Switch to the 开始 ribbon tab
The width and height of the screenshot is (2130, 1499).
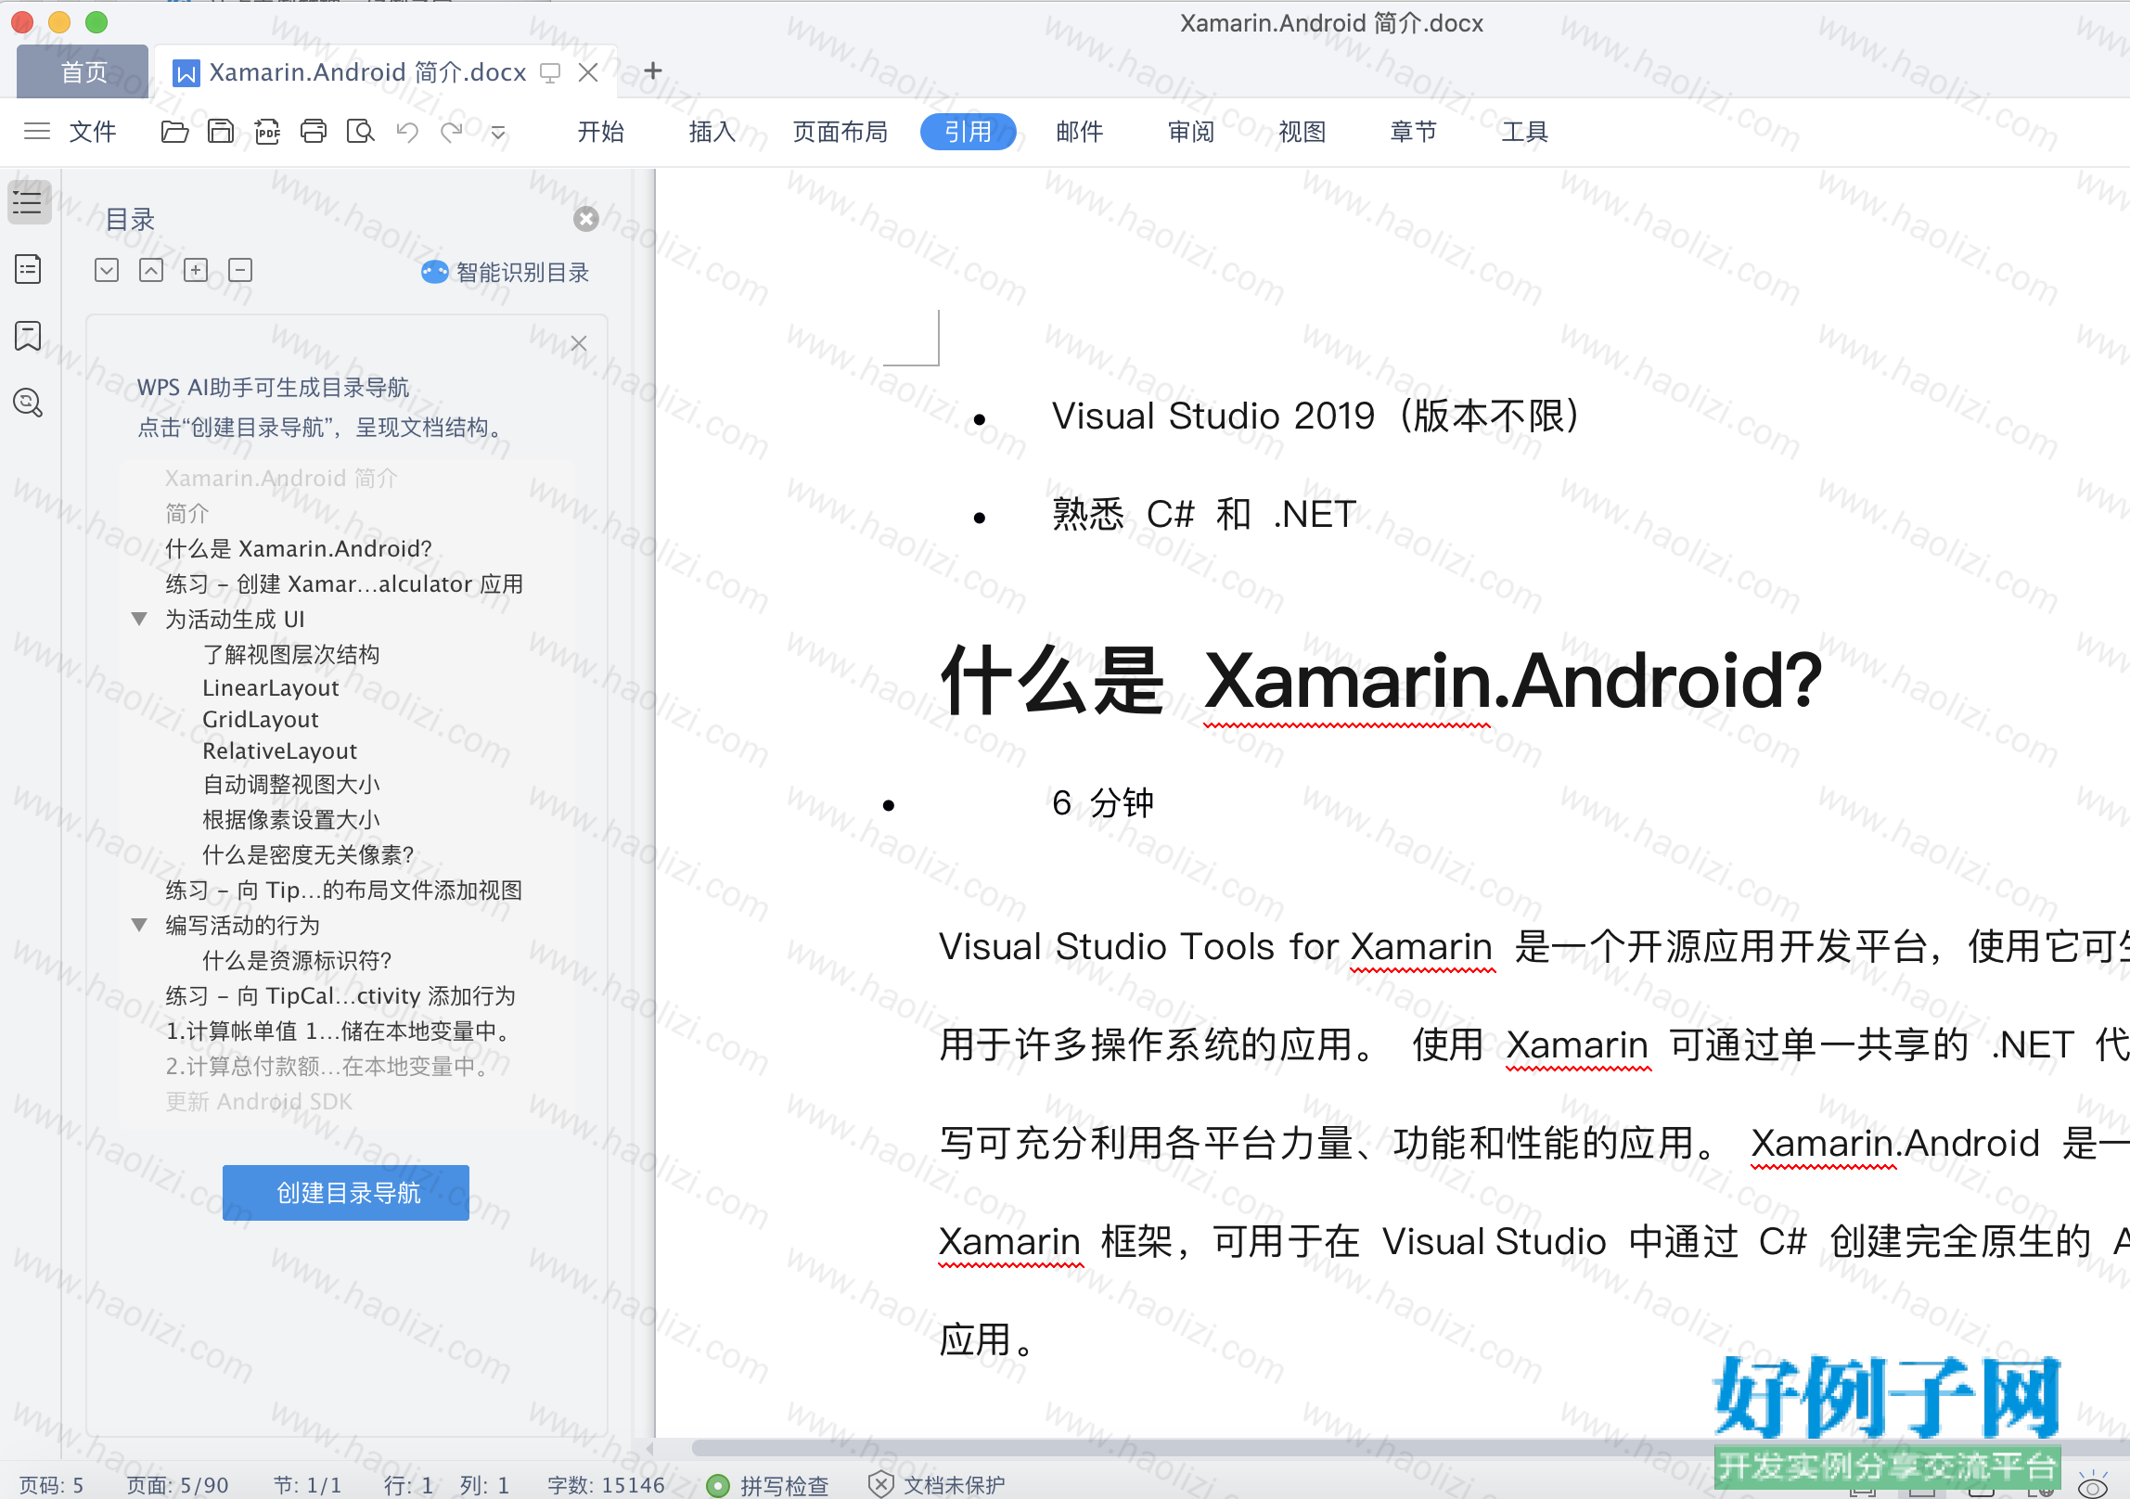(x=601, y=132)
